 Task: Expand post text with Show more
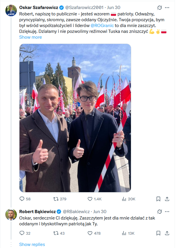(x=31, y=37)
